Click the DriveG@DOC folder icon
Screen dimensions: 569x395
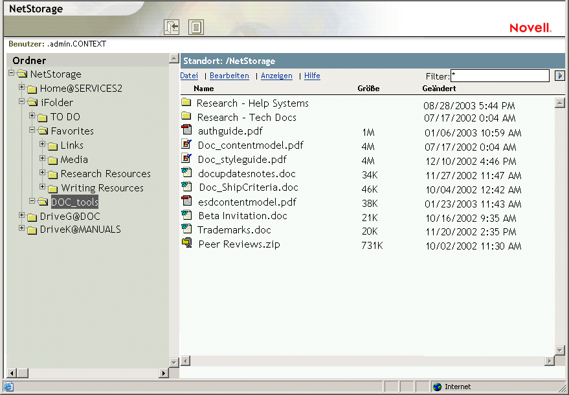pyautogui.click(x=32, y=217)
